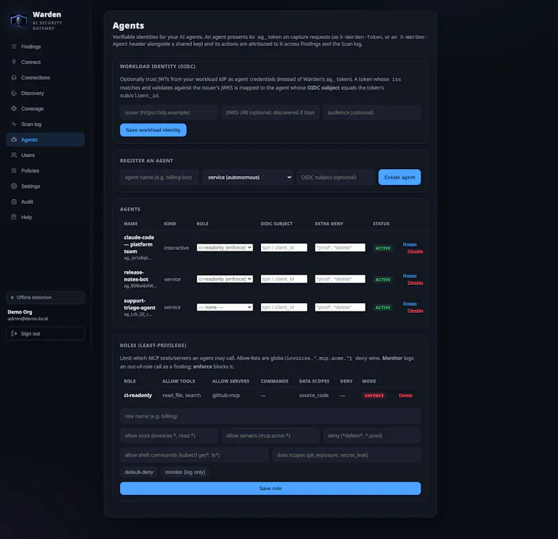Disable the release-notes-bot agent
The height and width of the screenshot is (539, 558).
[x=415, y=283]
